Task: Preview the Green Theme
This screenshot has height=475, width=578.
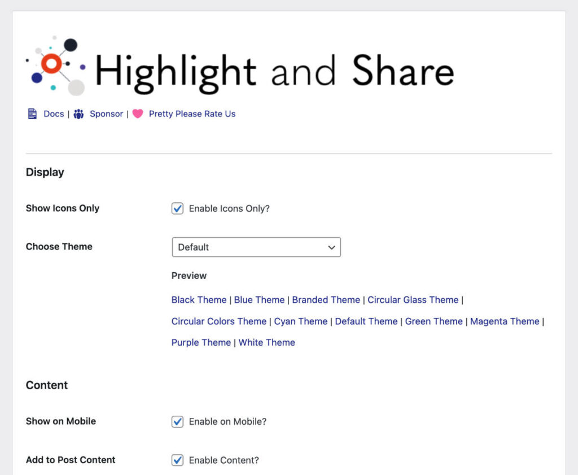Action: point(434,321)
